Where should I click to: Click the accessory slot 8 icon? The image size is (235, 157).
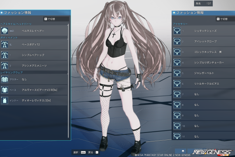[177, 105]
